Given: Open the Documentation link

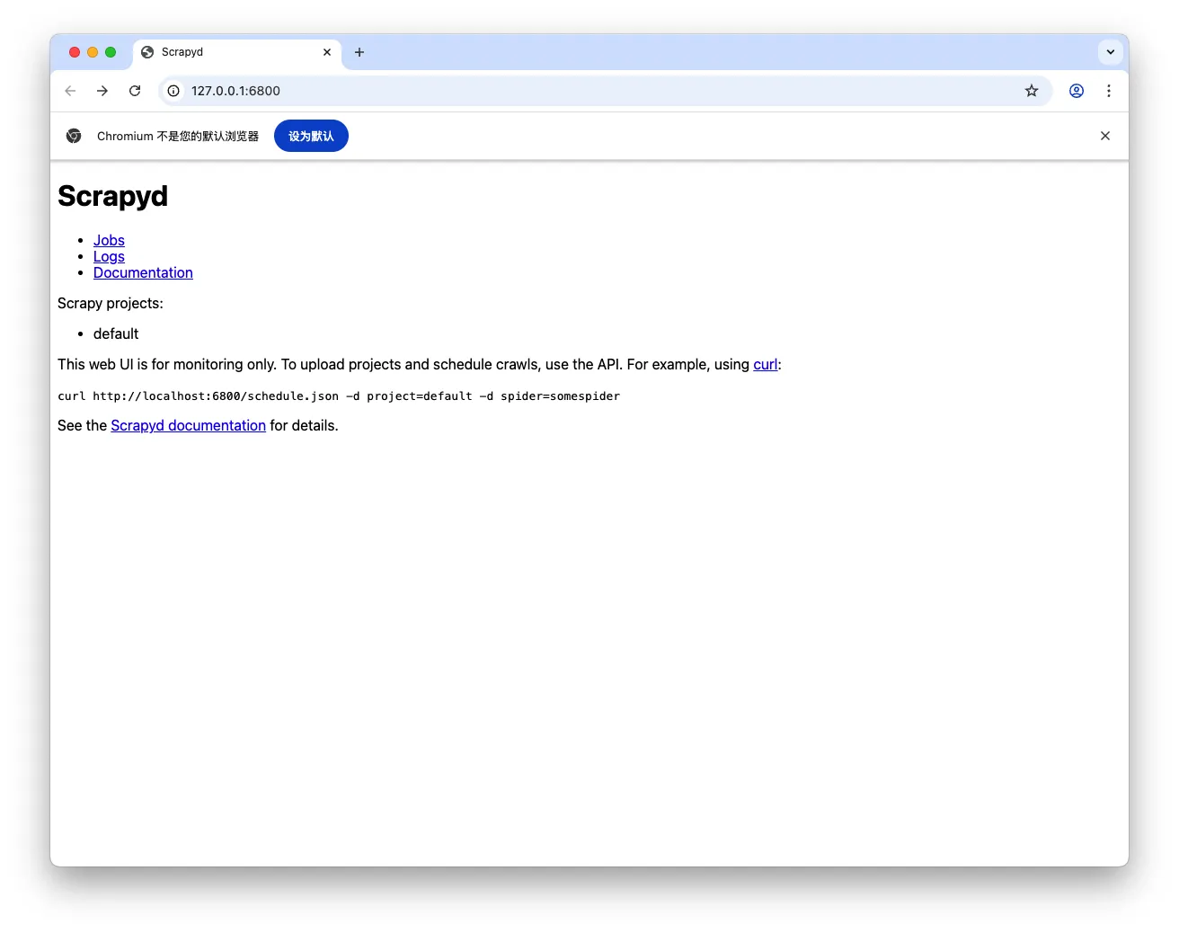Looking at the screenshot, I should 143,272.
